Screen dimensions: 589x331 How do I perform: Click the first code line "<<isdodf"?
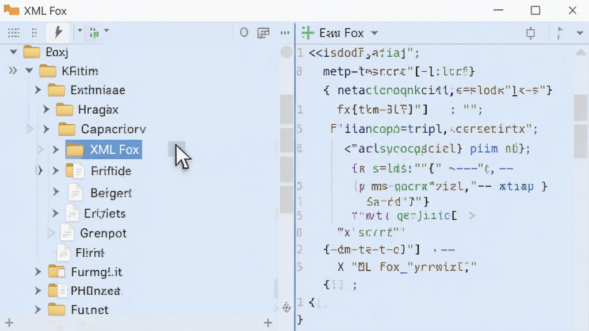point(364,53)
